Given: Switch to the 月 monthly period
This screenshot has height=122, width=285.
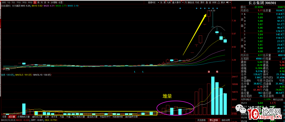Looking at the screenshot, I should pyautogui.click(x=42, y=2).
